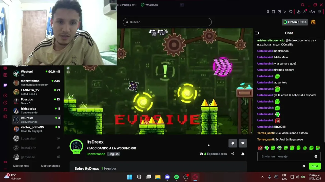Click the send (paper plane) toolbar icon
The width and height of the screenshot is (325, 182).
coord(285,12)
